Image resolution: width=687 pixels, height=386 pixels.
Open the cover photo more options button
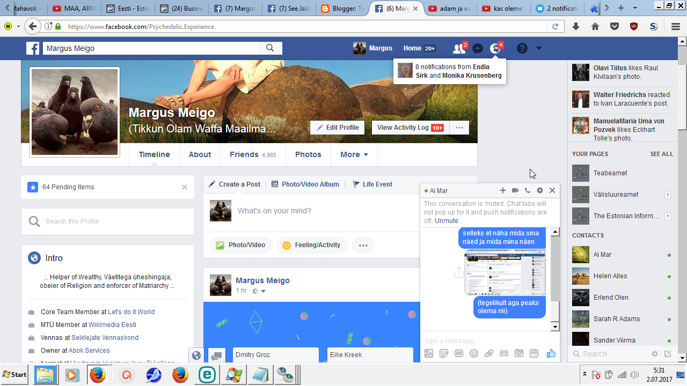coord(459,128)
